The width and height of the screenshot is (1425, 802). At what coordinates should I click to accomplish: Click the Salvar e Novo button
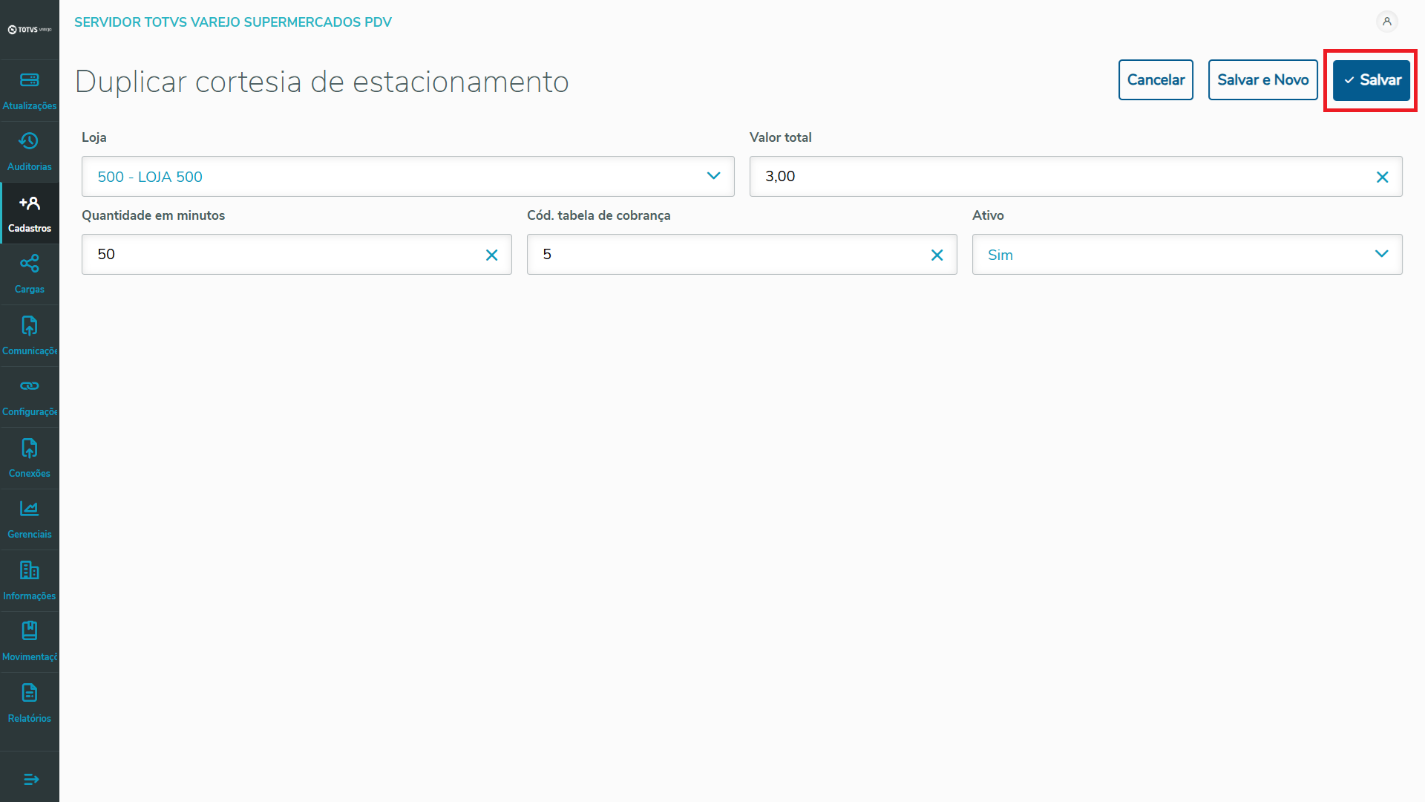pos(1262,79)
